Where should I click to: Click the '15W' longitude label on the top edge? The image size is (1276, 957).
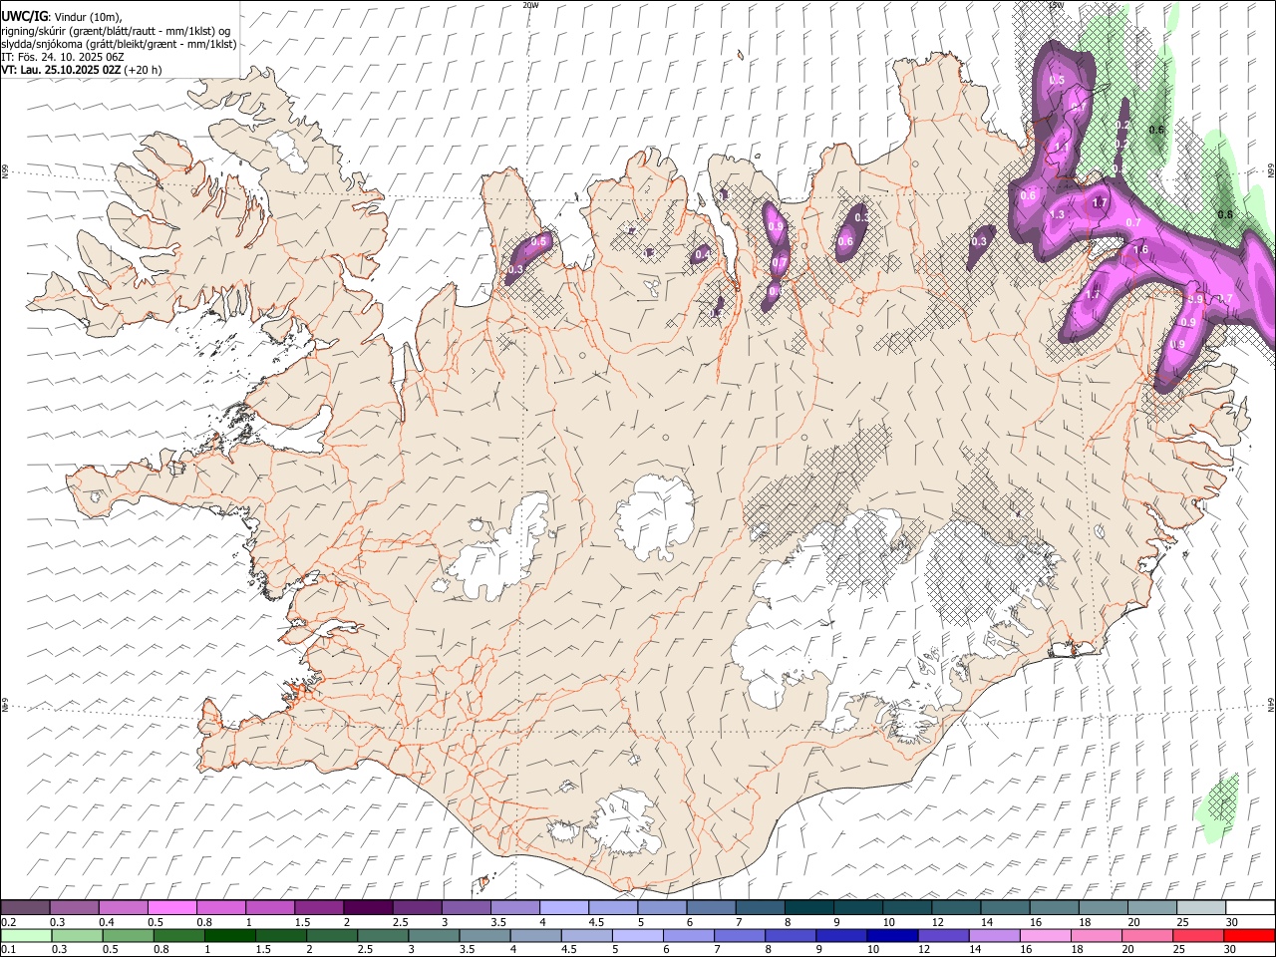point(1056,5)
